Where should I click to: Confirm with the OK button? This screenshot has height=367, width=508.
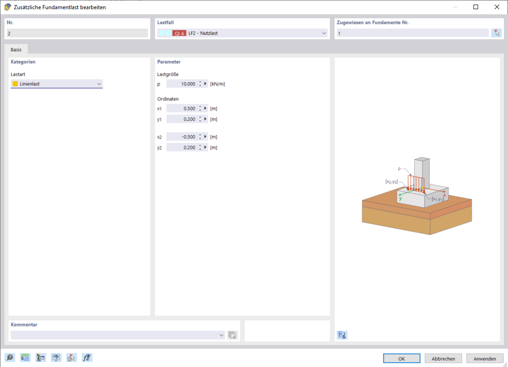pyautogui.click(x=402, y=359)
